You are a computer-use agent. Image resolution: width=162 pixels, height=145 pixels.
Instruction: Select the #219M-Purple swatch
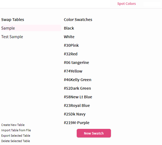coord(76,123)
